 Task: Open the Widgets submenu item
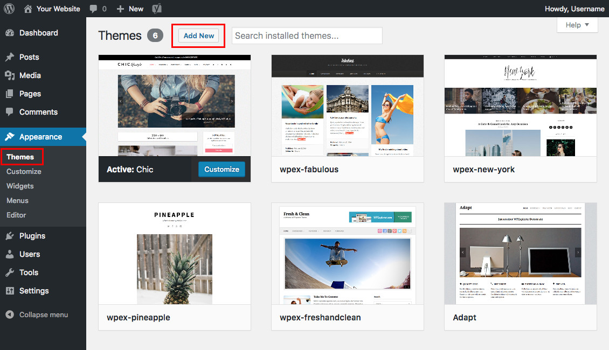(x=20, y=186)
